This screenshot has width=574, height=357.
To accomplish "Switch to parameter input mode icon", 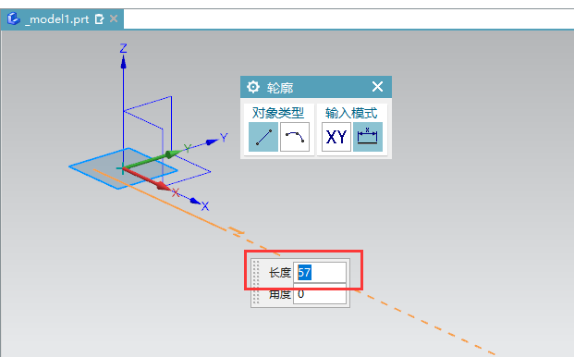I will tap(368, 137).
